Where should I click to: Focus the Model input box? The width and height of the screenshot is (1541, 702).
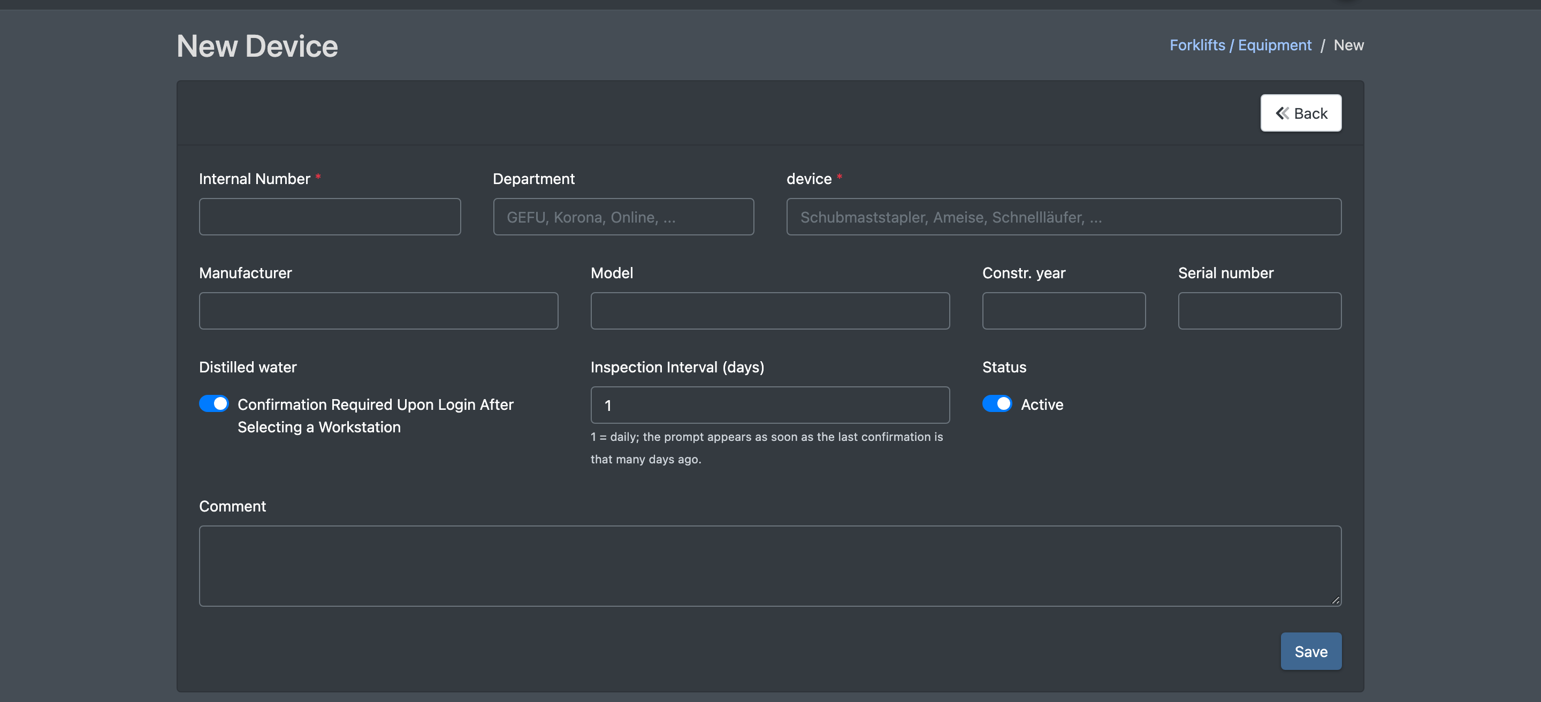(770, 310)
